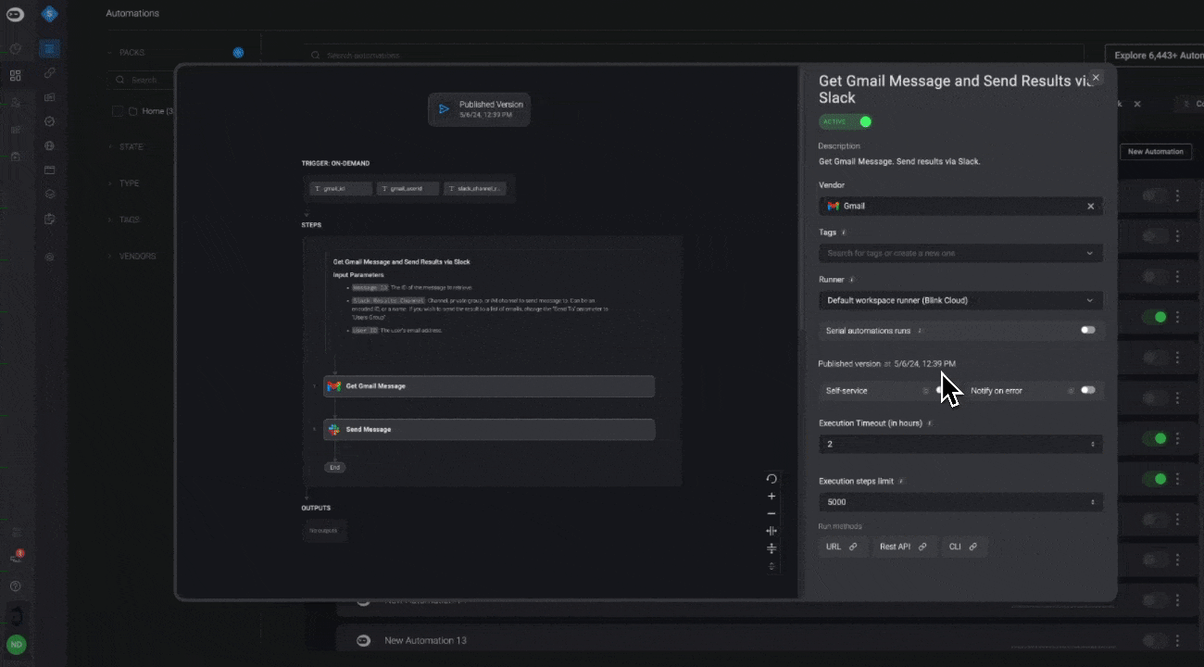1204x667 pixels.
Task: Copy the URL run method link
Action: (x=842, y=547)
